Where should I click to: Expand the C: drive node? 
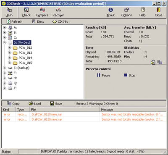pyautogui.click(x=5, y=37)
